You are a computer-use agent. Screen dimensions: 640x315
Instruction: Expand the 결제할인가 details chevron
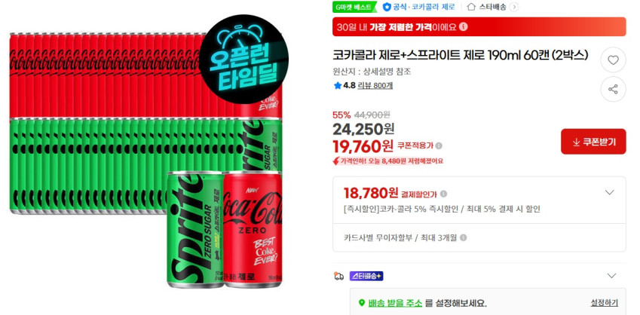tap(609, 192)
